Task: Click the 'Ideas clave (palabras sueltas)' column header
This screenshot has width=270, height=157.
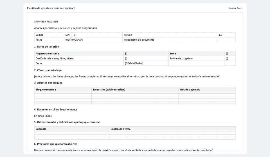Action: coord(135,89)
